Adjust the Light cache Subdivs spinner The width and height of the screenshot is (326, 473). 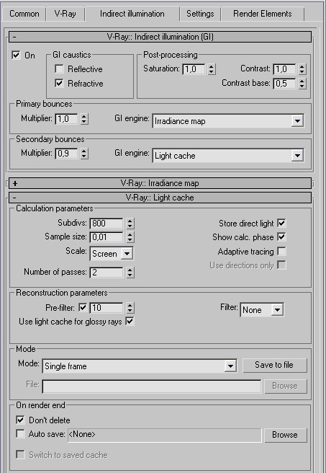(130, 224)
